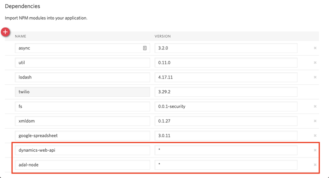Delete the util module row
The image size is (329, 178).
click(315, 63)
